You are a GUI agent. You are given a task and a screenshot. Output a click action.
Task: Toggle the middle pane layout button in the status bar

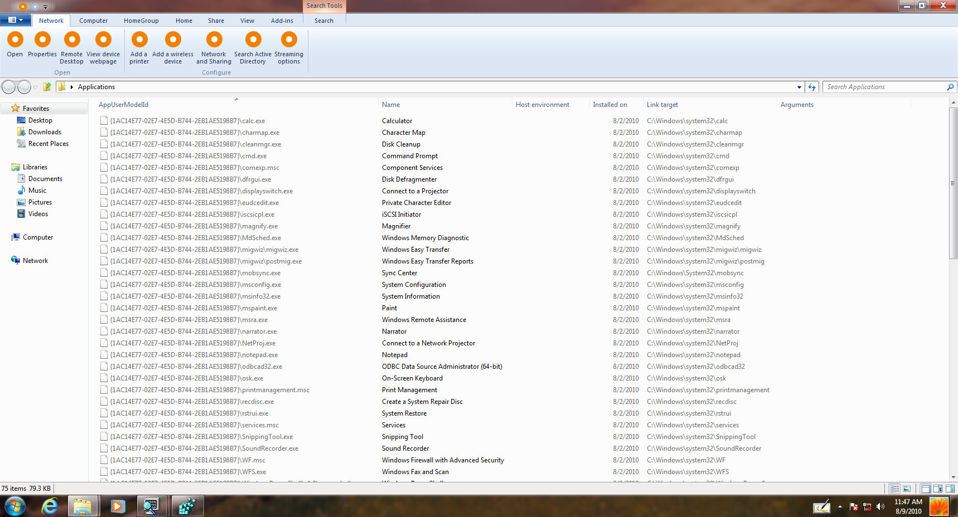click(938, 489)
